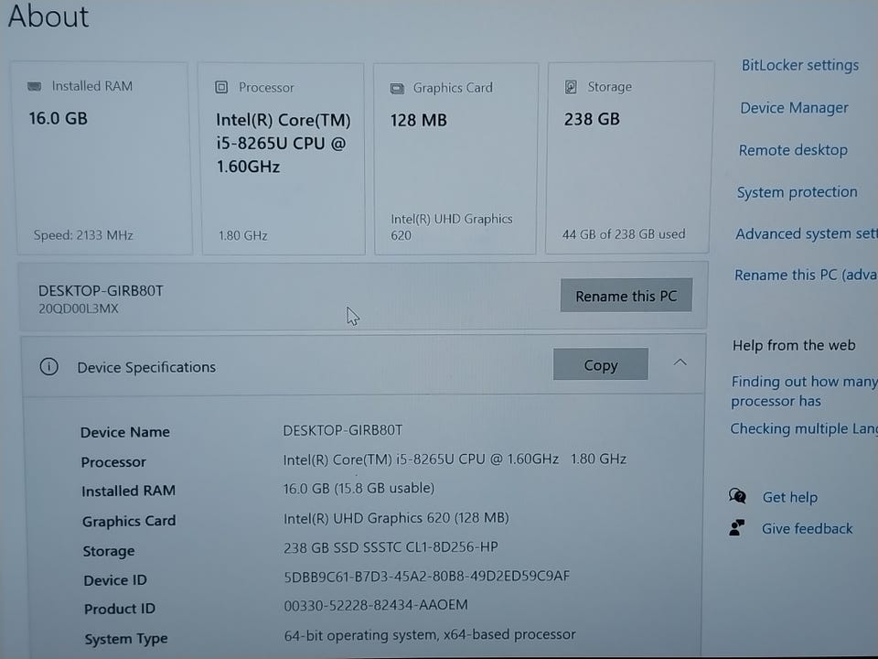This screenshot has height=659, width=878.
Task: Select the Storage 238 GB card
Action: click(629, 157)
